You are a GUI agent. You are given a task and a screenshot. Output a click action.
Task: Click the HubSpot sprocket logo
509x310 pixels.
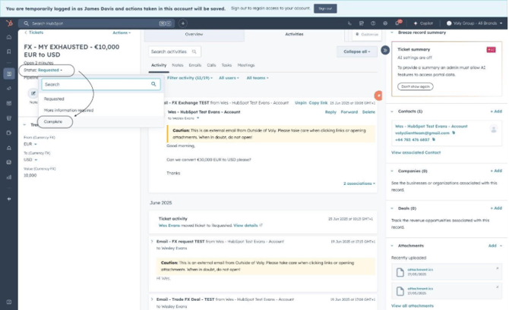point(9,23)
